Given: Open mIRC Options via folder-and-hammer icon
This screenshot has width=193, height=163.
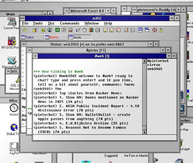Looking at the screenshot, I should tap(35, 30).
